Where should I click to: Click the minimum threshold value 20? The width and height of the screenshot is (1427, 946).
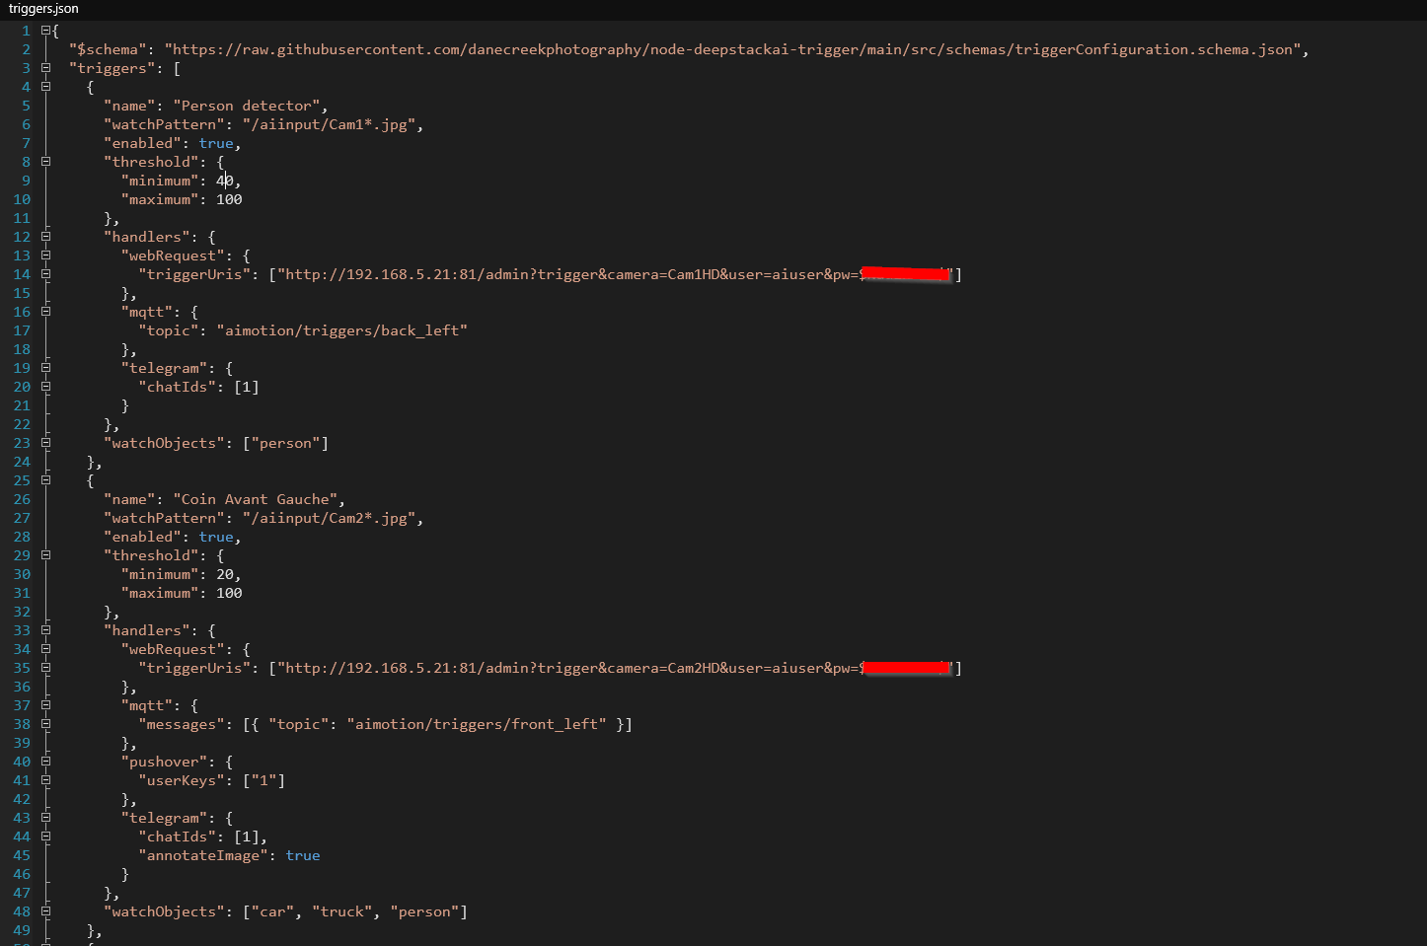click(x=225, y=574)
